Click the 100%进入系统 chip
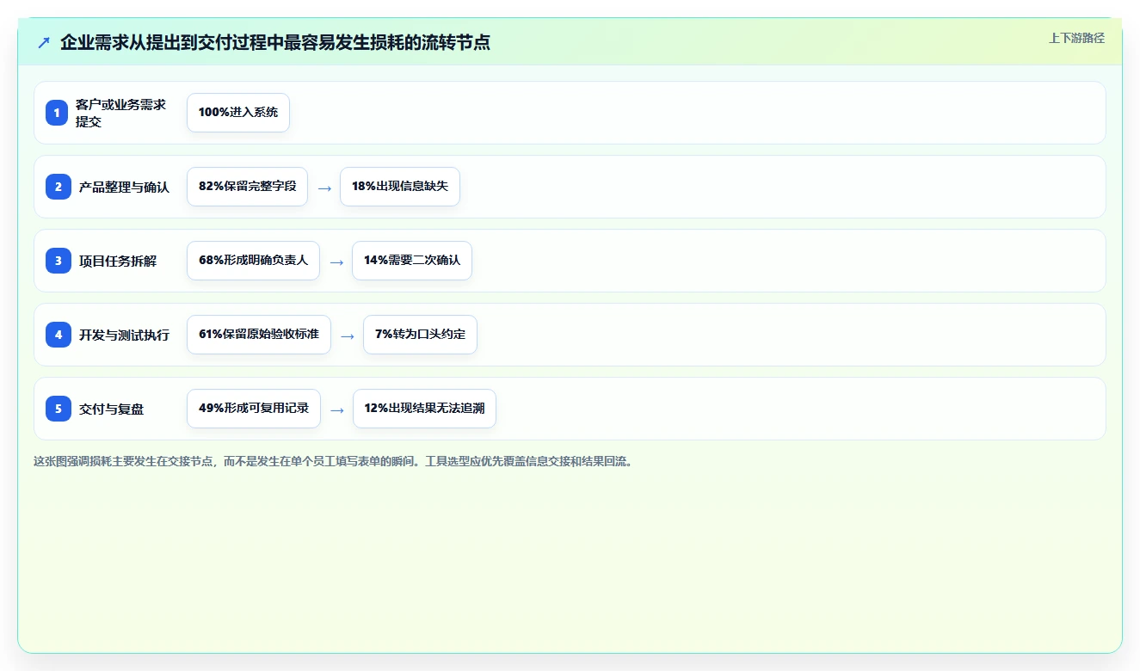Screen dimensions: 1140x671 [238, 113]
